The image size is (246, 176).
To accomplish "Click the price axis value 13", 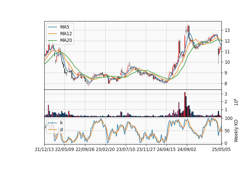I will tap(227, 30).
